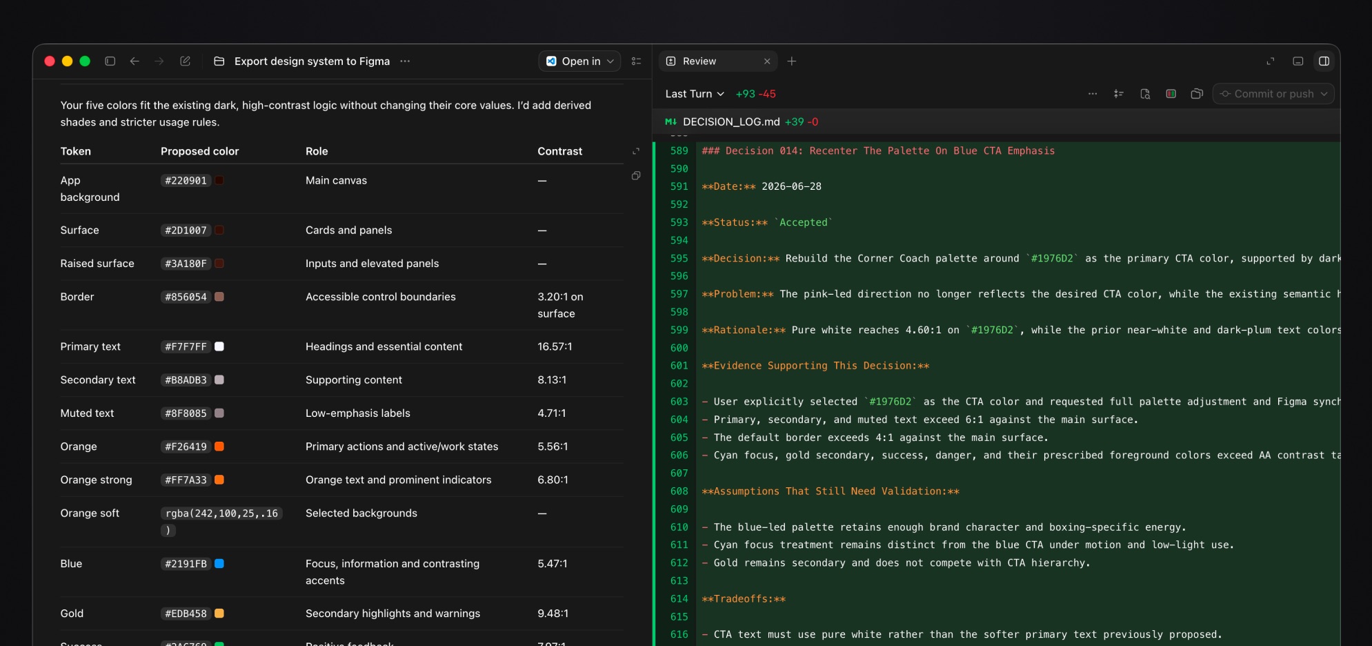Screen dimensions: 1372x646
Task: Open the Commit or push dropdown
Action: (1324, 93)
